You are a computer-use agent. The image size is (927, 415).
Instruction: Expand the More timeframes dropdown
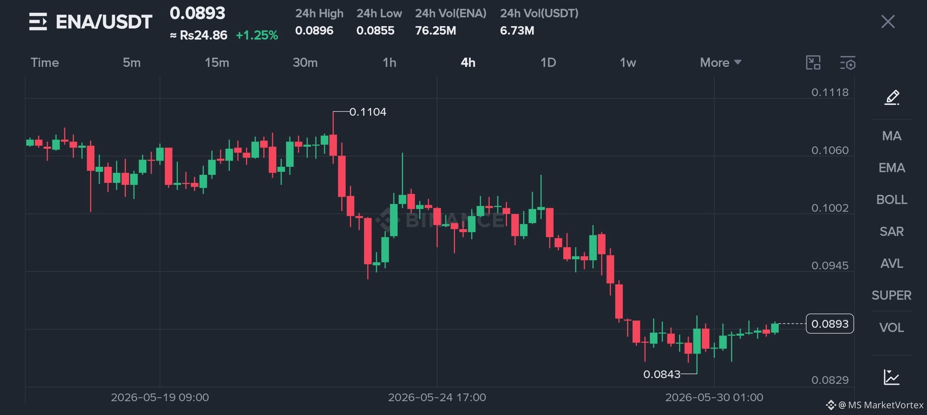pyautogui.click(x=720, y=63)
